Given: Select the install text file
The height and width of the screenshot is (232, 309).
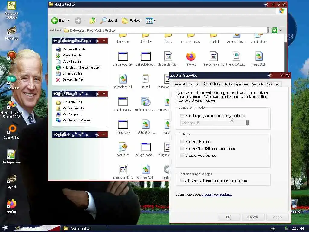Looking at the screenshot, I should point(145,82).
